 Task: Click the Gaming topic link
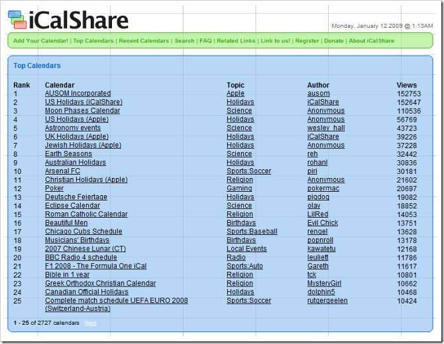click(x=239, y=189)
